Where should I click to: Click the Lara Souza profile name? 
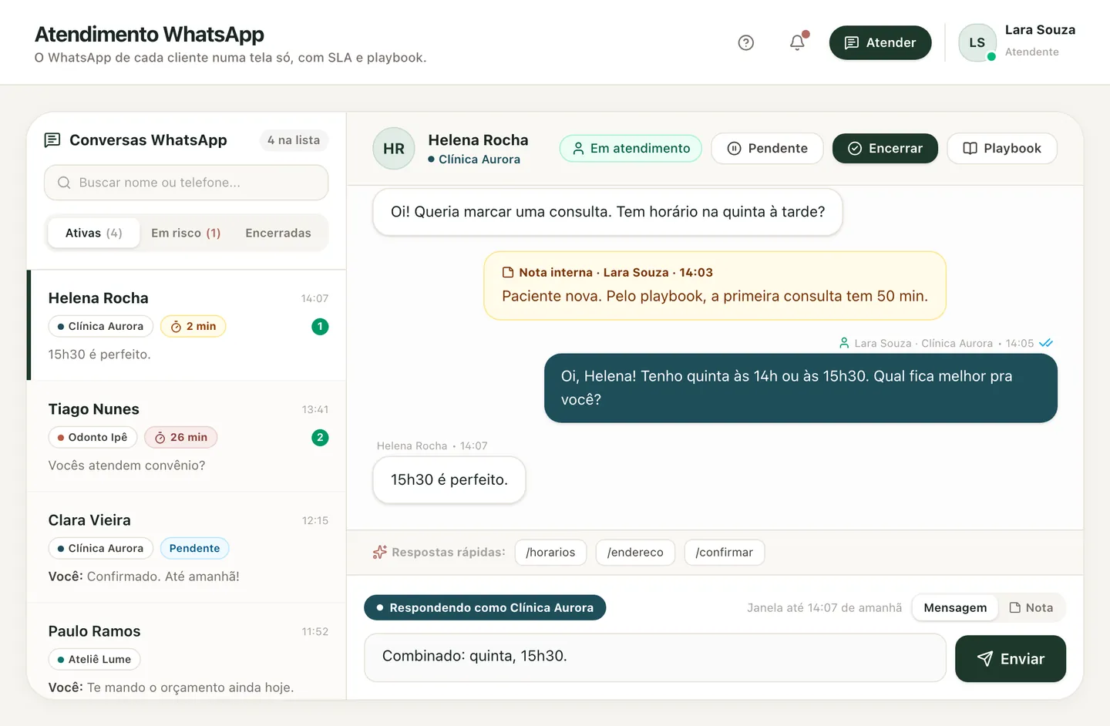pos(1040,30)
